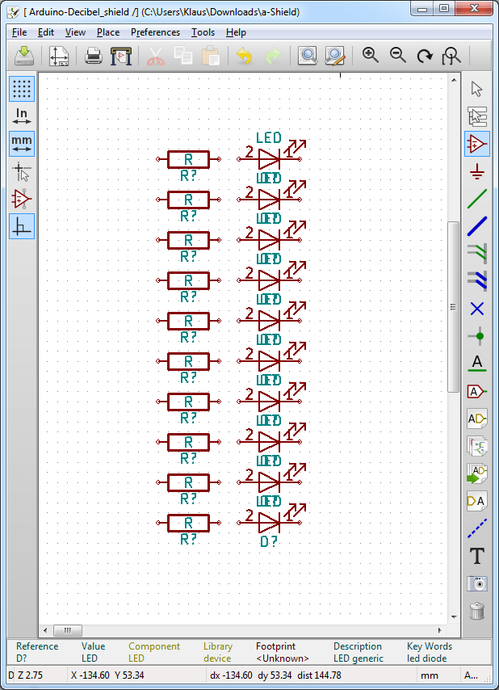Click the Plot schematic icon
Image resolution: width=499 pixels, height=690 pixels.
click(x=121, y=56)
